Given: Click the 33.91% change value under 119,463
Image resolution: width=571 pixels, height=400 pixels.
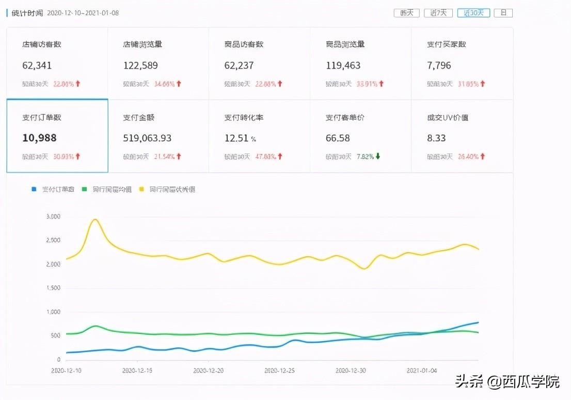Looking at the screenshot, I should [x=367, y=84].
